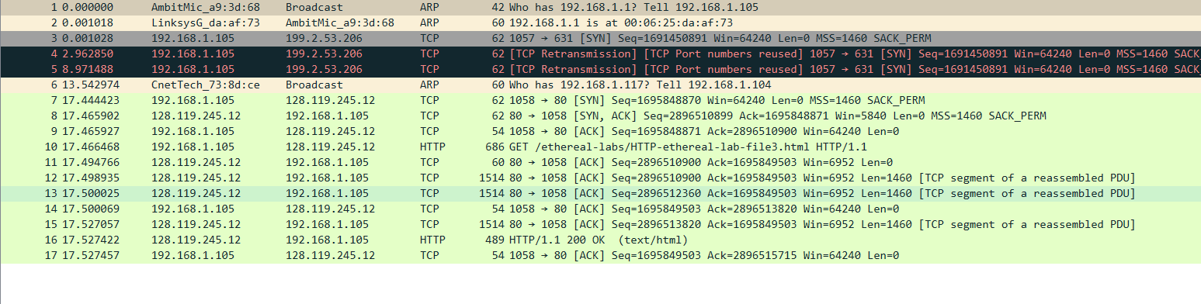Select the gray selected SYN packet 3
Screen dimensions: 1201x304
click(600, 39)
